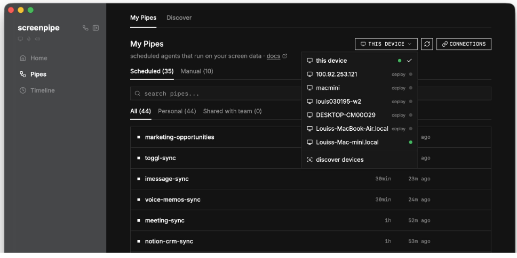
Task: Open the THIS DEVICE dropdown
Action: (386, 44)
